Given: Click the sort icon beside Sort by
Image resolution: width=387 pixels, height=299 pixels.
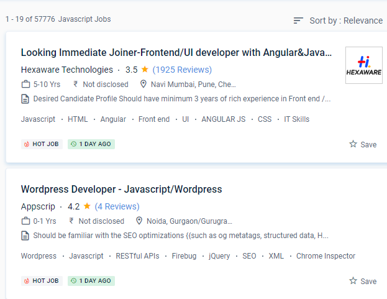Looking at the screenshot, I should coord(299,21).
